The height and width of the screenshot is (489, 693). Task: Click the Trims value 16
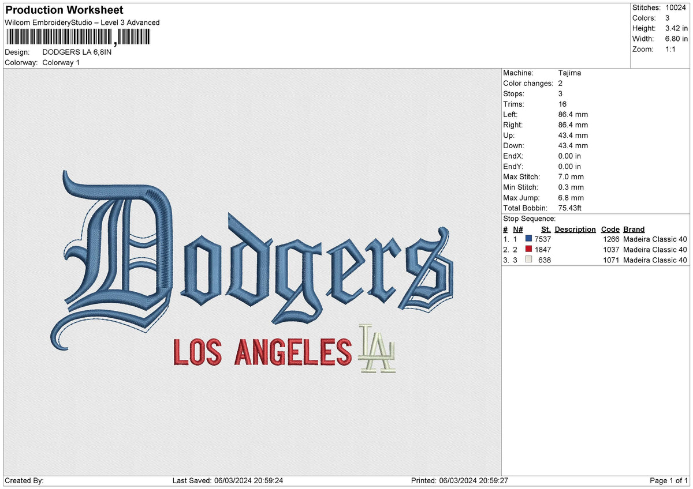click(562, 104)
